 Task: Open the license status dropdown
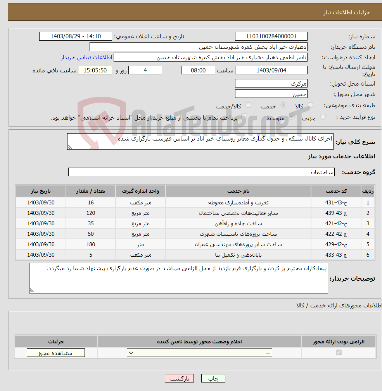pyautogui.click(x=199, y=353)
